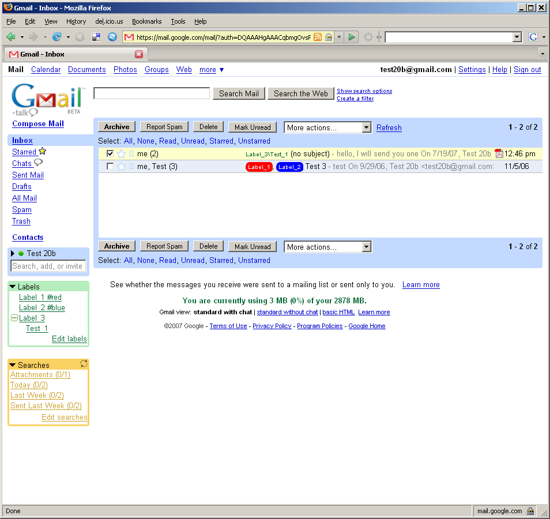Screen dimensions: 550x519
Task: Click the green online status dot for Test 20b
Action: [21, 253]
